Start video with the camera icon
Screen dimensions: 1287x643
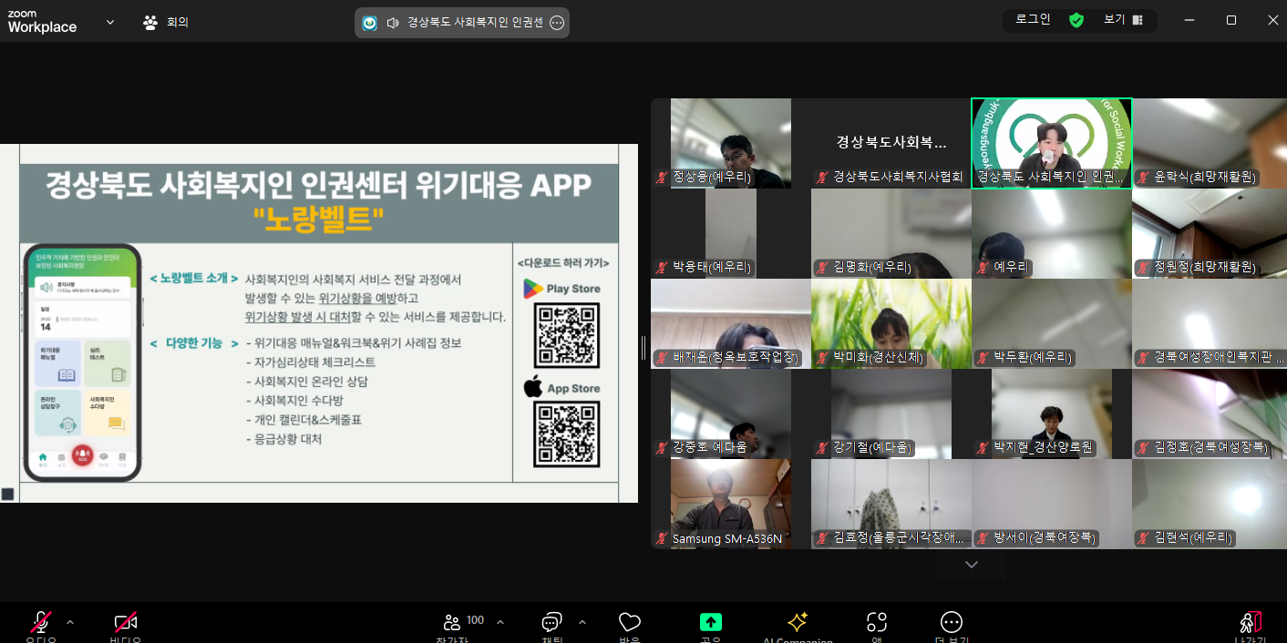[x=126, y=622]
